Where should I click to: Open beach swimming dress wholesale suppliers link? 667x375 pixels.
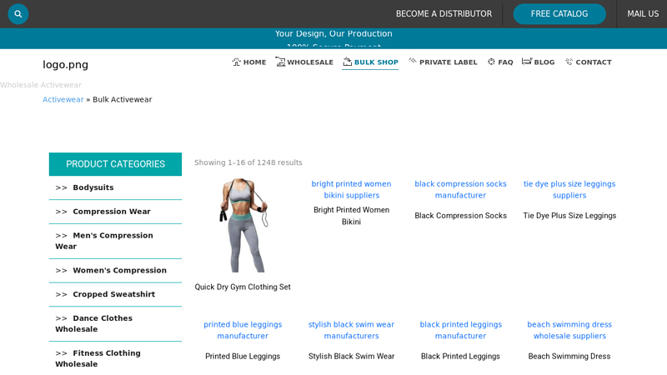569,330
